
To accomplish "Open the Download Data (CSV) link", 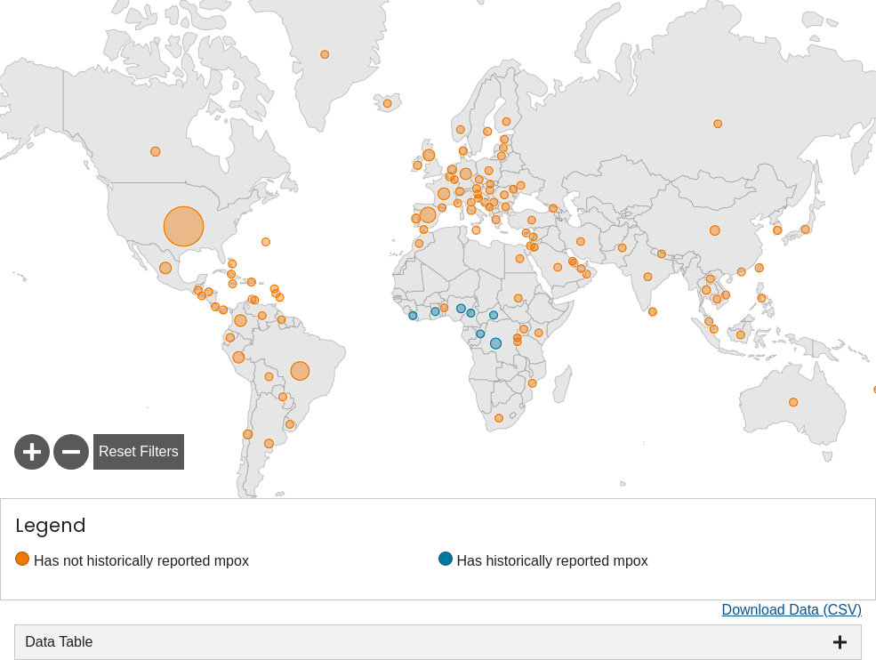I will pyautogui.click(x=791, y=609).
